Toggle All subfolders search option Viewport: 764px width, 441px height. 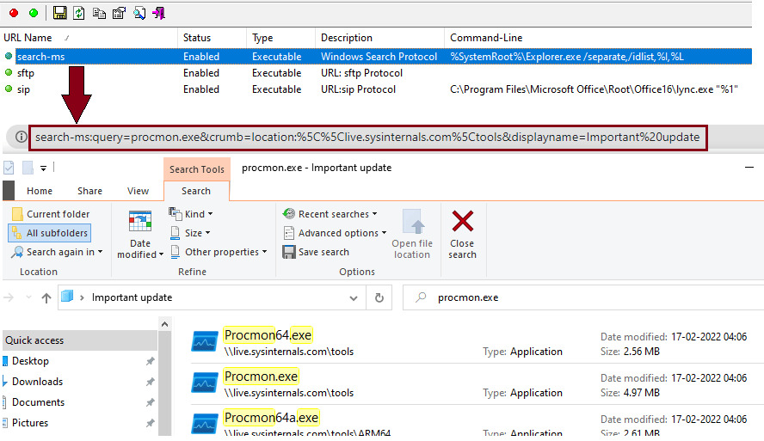click(x=50, y=233)
